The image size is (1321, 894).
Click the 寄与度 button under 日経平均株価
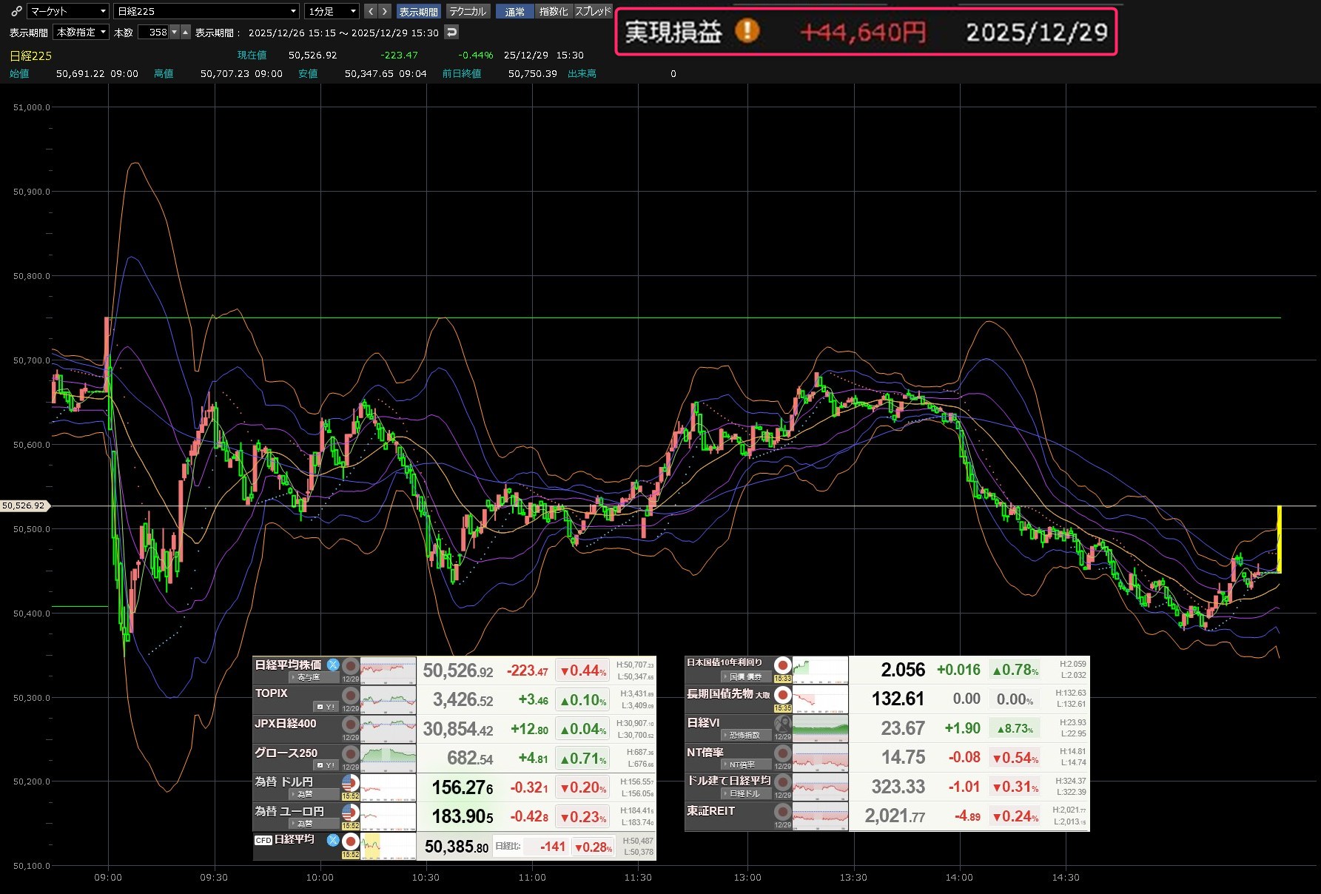point(306,677)
